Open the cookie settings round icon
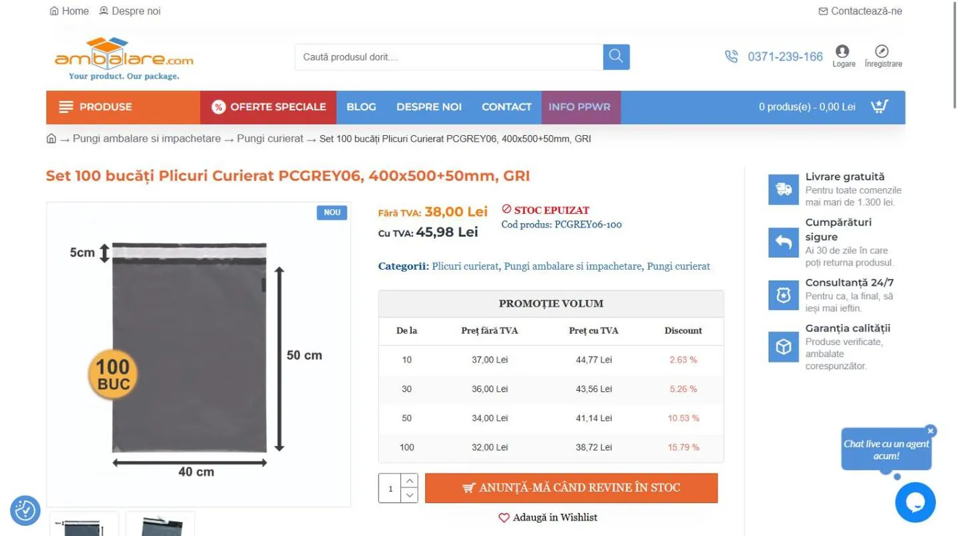The image size is (958, 536). [25, 510]
